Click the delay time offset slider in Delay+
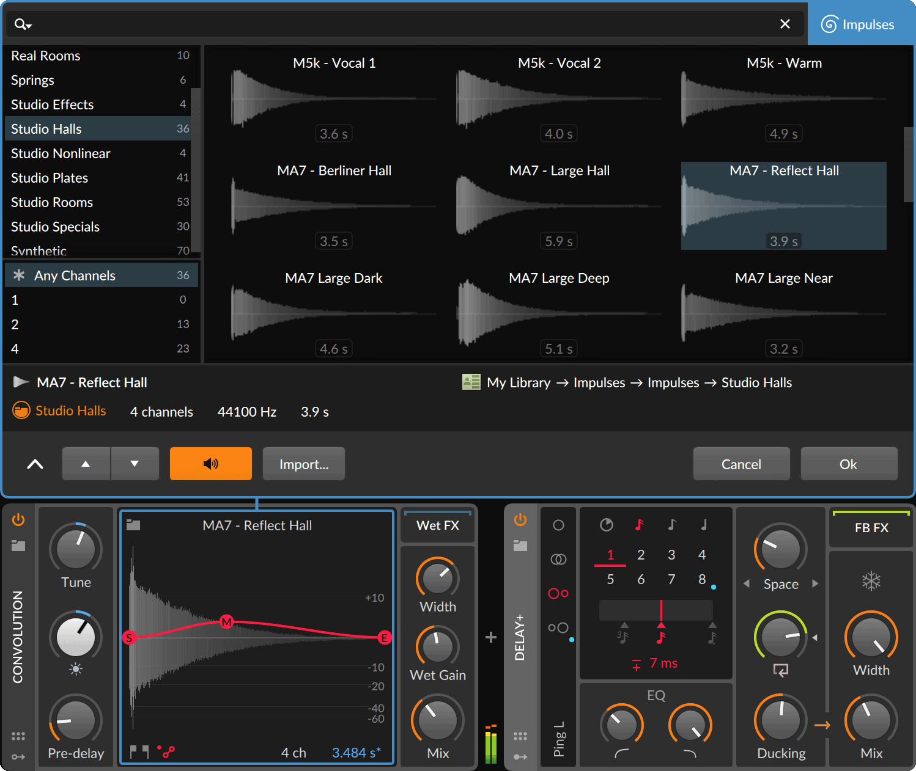Viewport: 916px width, 771px height. (x=656, y=610)
